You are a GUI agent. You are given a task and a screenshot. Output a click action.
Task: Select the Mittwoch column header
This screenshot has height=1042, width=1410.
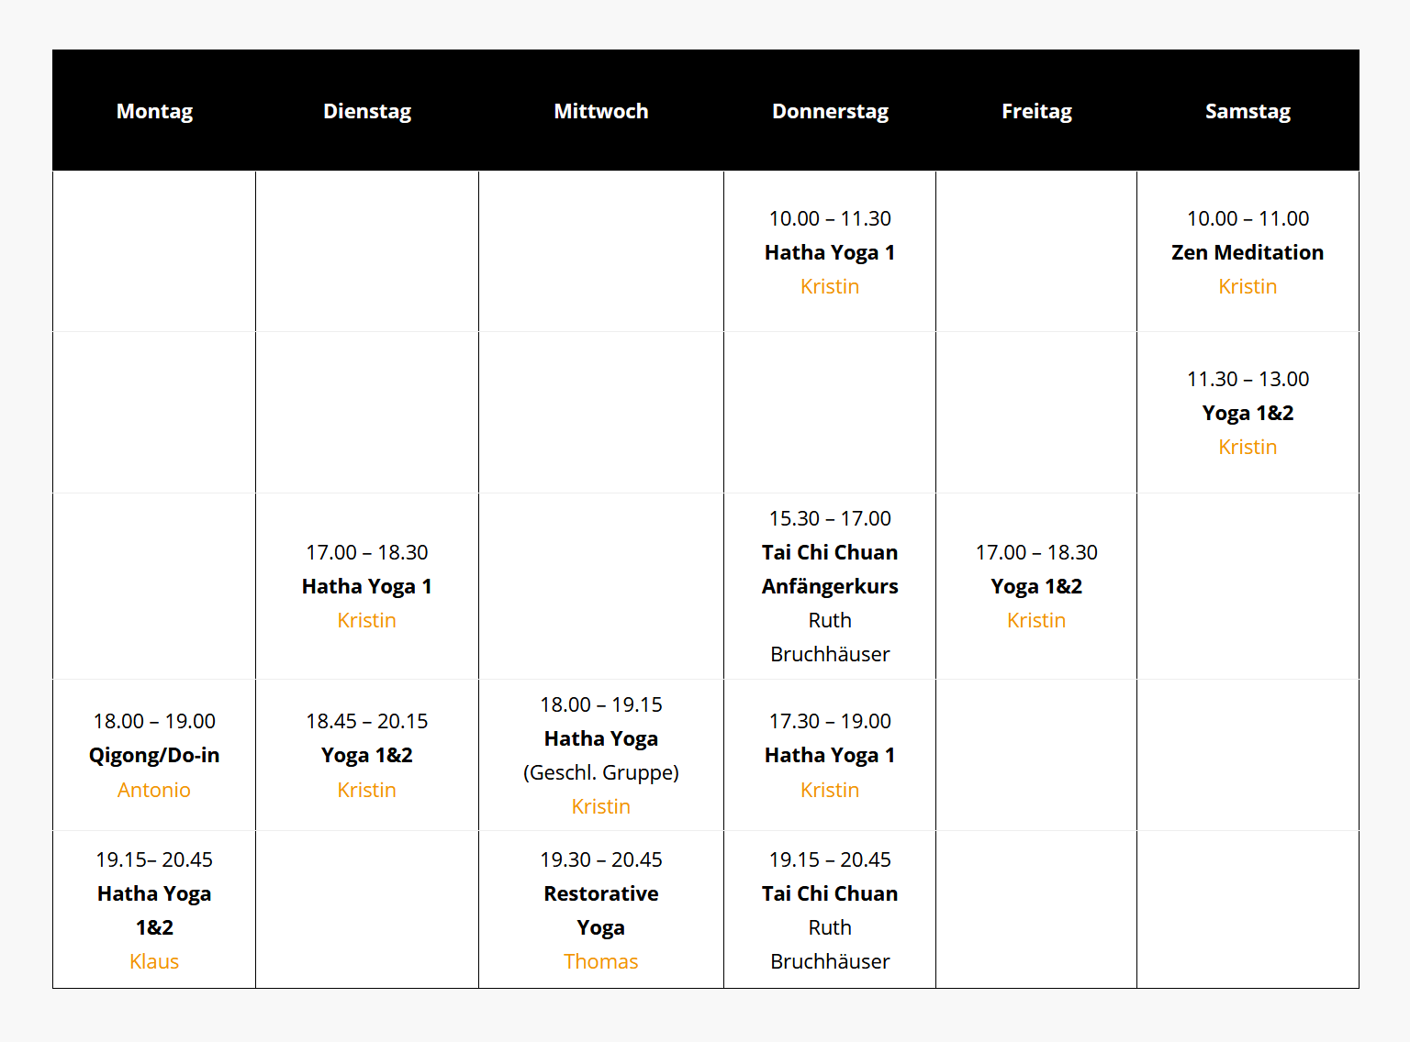tap(600, 111)
